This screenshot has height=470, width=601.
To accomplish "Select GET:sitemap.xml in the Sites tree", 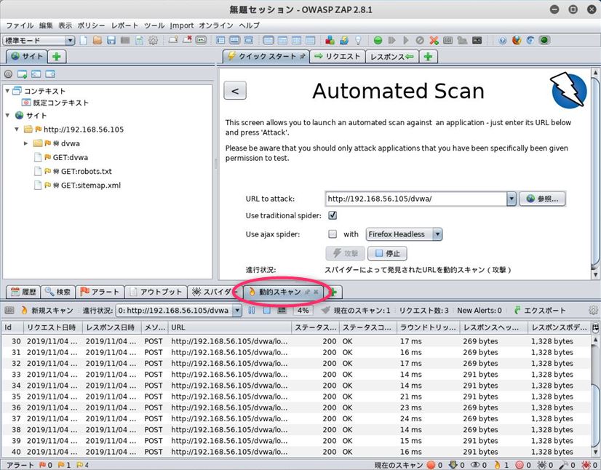I will pyautogui.click(x=91, y=186).
